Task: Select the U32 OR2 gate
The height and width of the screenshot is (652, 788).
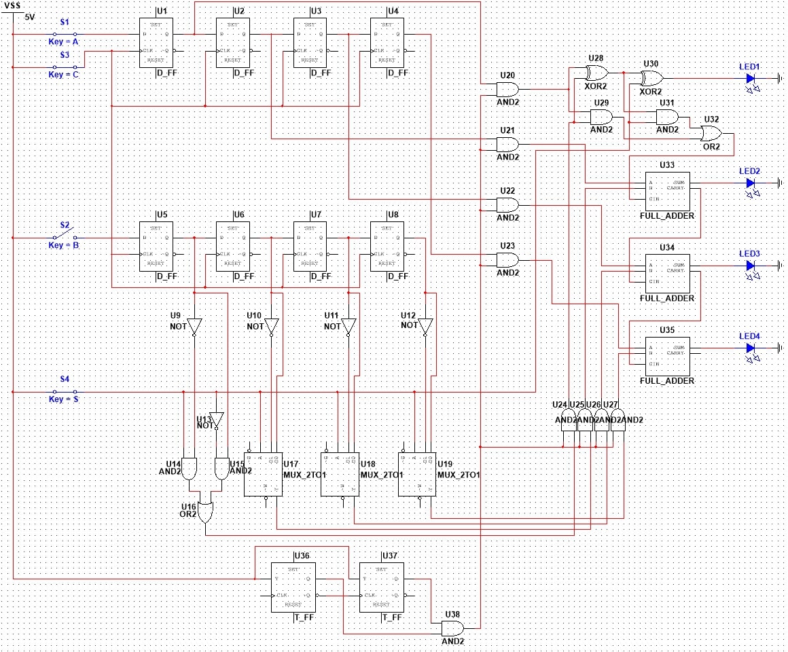Action: (x=712, y=134)
